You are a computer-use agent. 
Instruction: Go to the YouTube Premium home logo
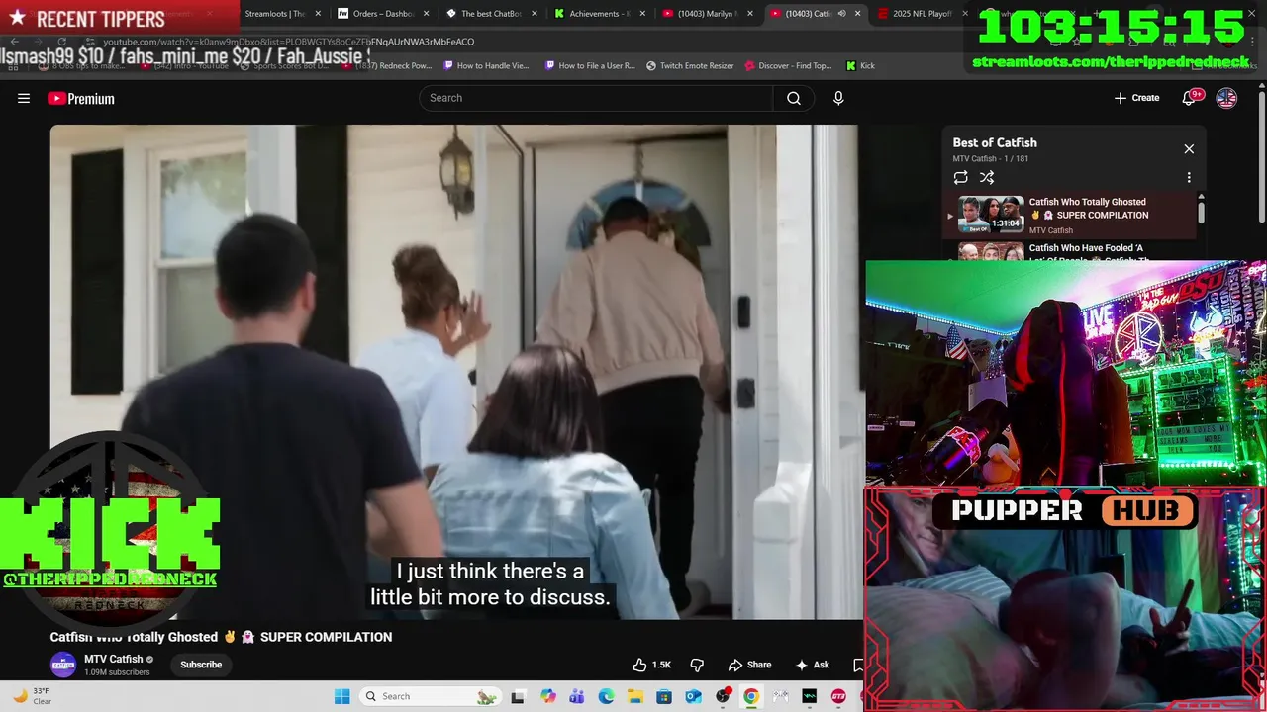(x=81, y=98)
